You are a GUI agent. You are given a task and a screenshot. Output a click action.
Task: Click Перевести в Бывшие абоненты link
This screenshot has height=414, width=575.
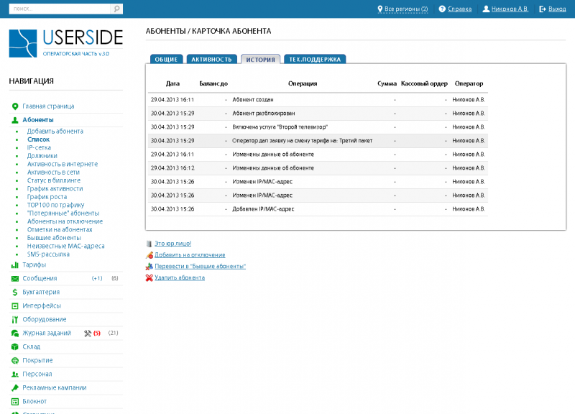click(200, 267)
